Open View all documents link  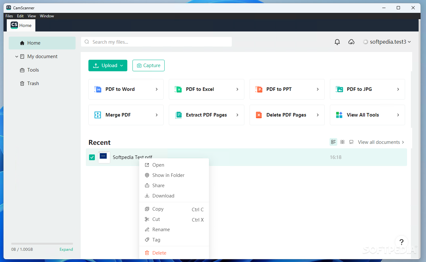point(381,142)
